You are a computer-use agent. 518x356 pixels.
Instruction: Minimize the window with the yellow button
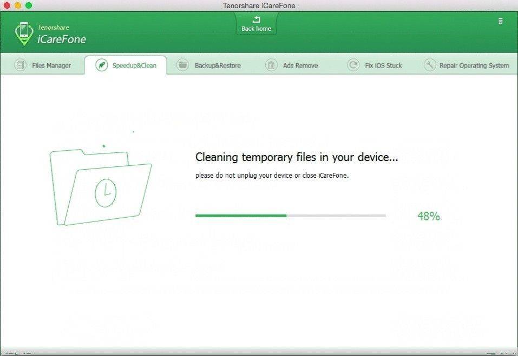coord(18,5)
